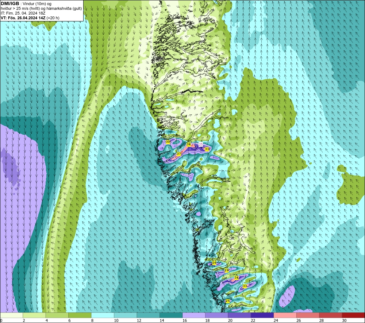Viewport: 365px width, 323px height.
Task: Click the legend scale number 8
Action: click(92, 320)
